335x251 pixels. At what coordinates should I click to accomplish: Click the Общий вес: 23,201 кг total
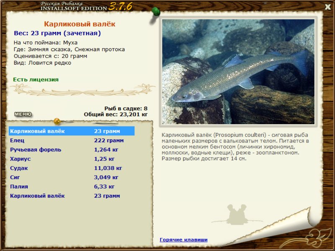tap(116, 114)
